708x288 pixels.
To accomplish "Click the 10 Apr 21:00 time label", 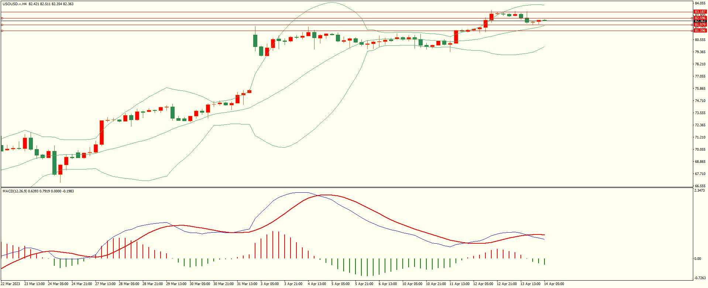I will tap(436, 284).
